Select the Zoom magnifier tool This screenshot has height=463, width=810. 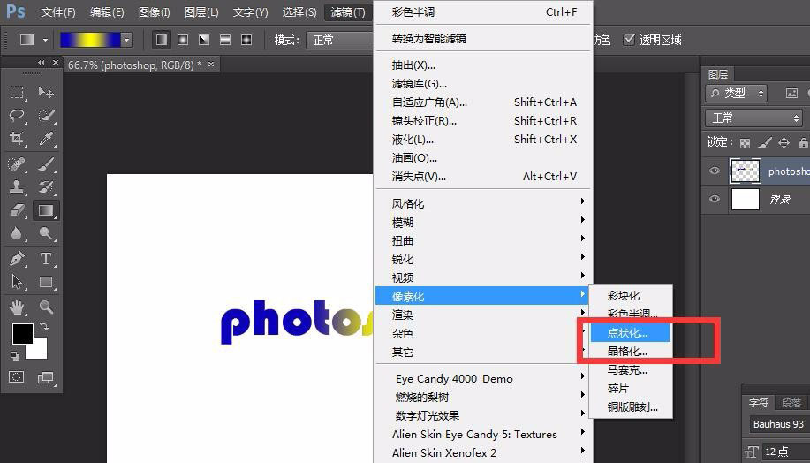(x=46, y=307)
